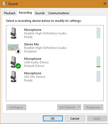Screen dimensions: 108x124
Task: Open Properties for the selected device
Action: pos(93,107)
